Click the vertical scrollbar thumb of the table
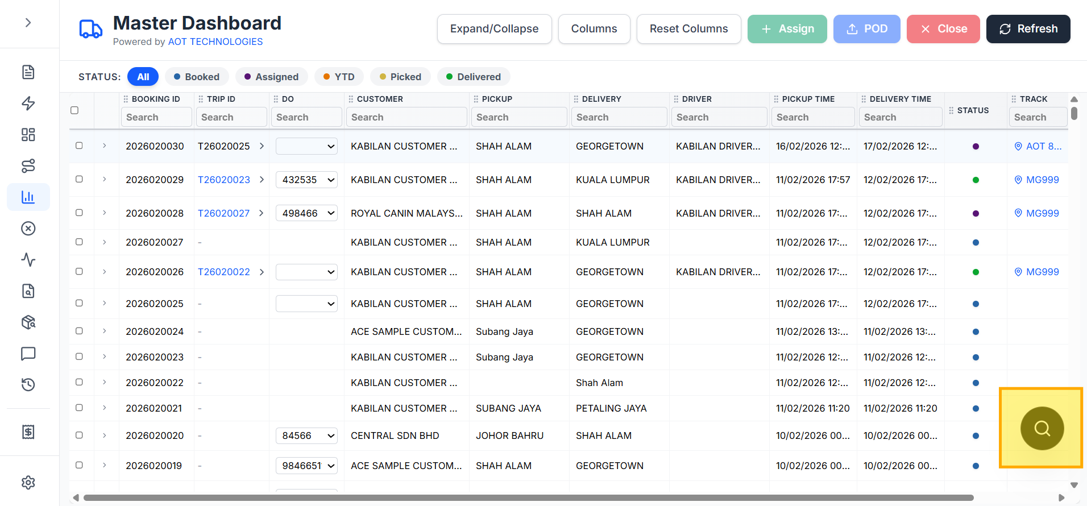This screenshot has height=506, width=1087. (x=1074, y=113)
